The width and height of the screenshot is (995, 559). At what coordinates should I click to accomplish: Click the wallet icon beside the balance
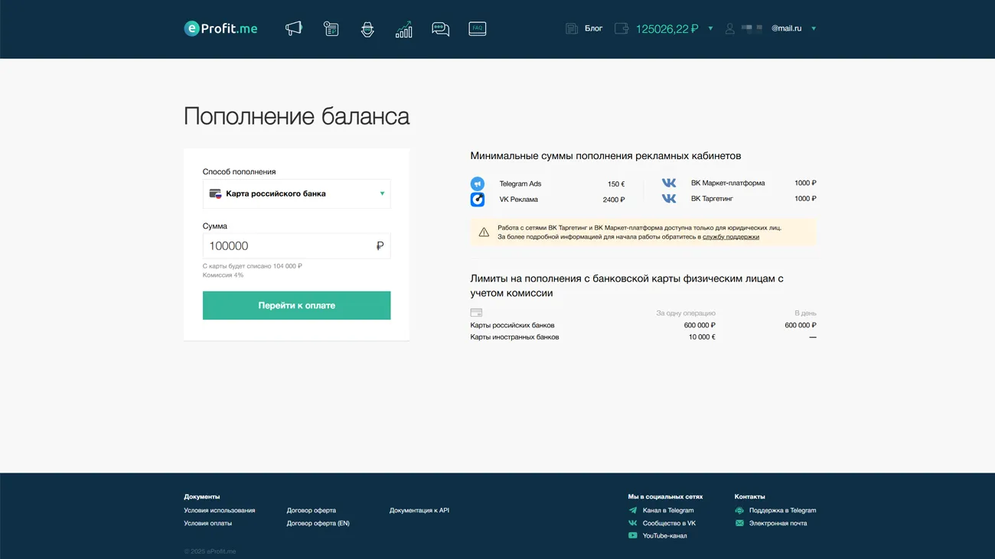(x=621, y=28)
